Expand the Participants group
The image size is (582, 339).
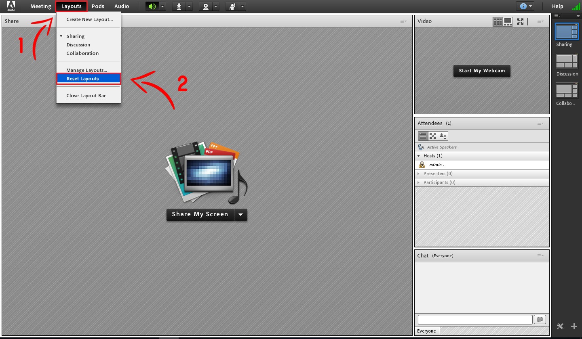pyautogui.click(x=419, y=182)
